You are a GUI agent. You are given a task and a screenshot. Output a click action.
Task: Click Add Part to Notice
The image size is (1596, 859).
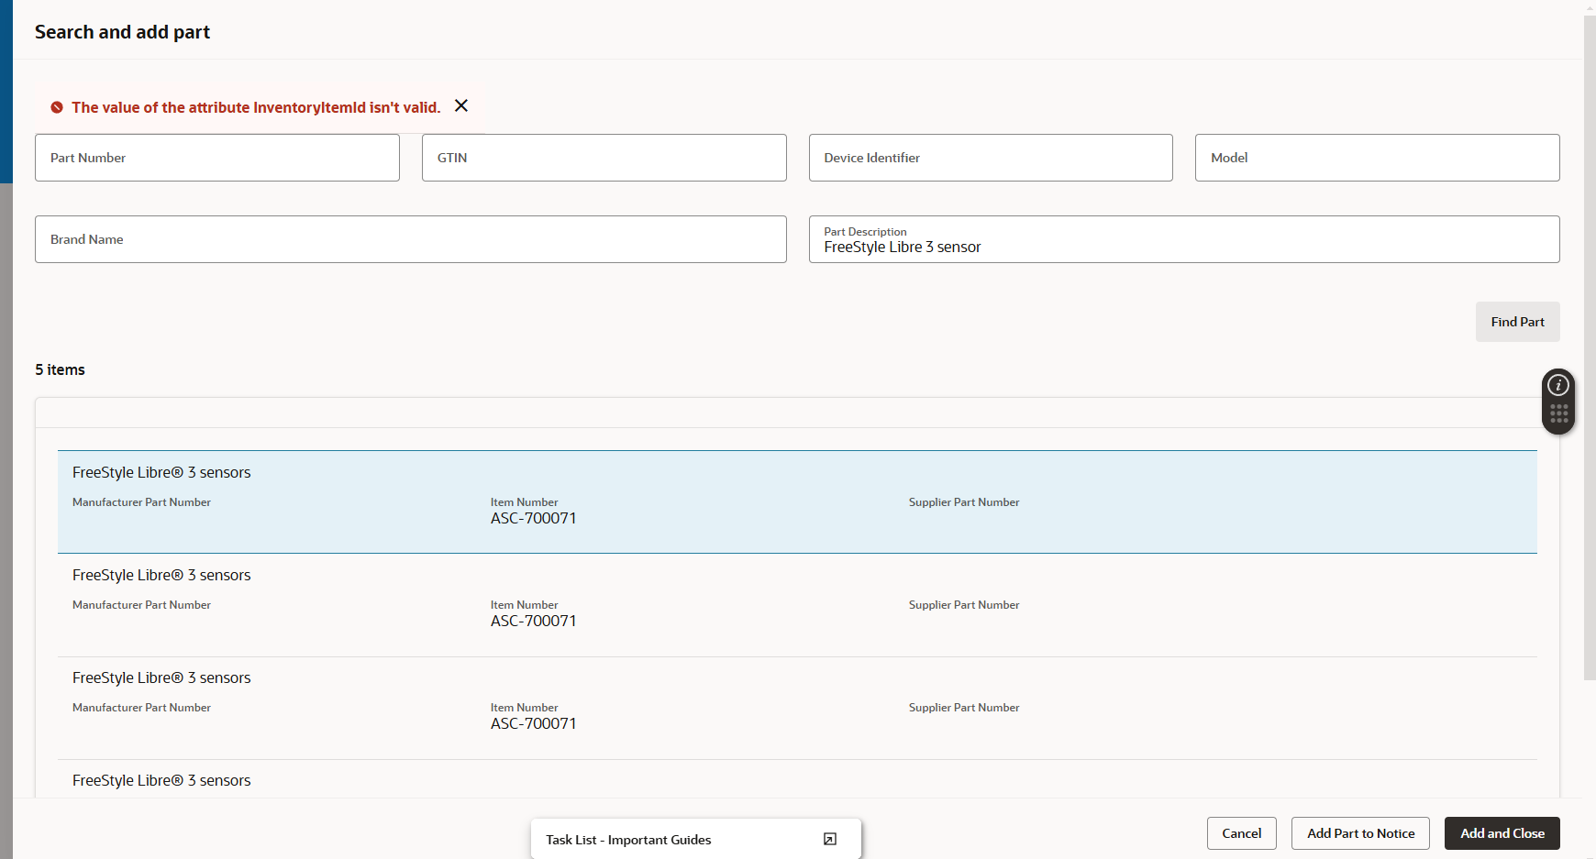point(1360,832)
